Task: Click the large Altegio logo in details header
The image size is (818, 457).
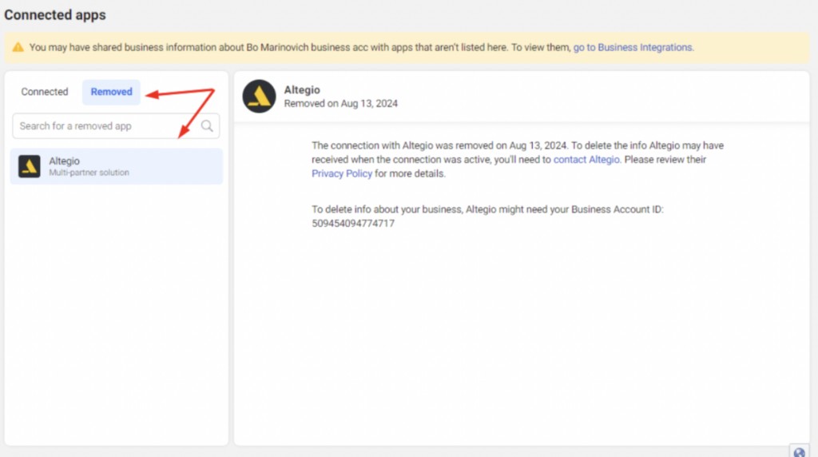Action: click(x=259, y=97)
